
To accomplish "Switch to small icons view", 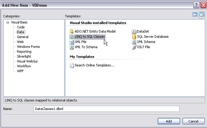I will coord(202,15).
